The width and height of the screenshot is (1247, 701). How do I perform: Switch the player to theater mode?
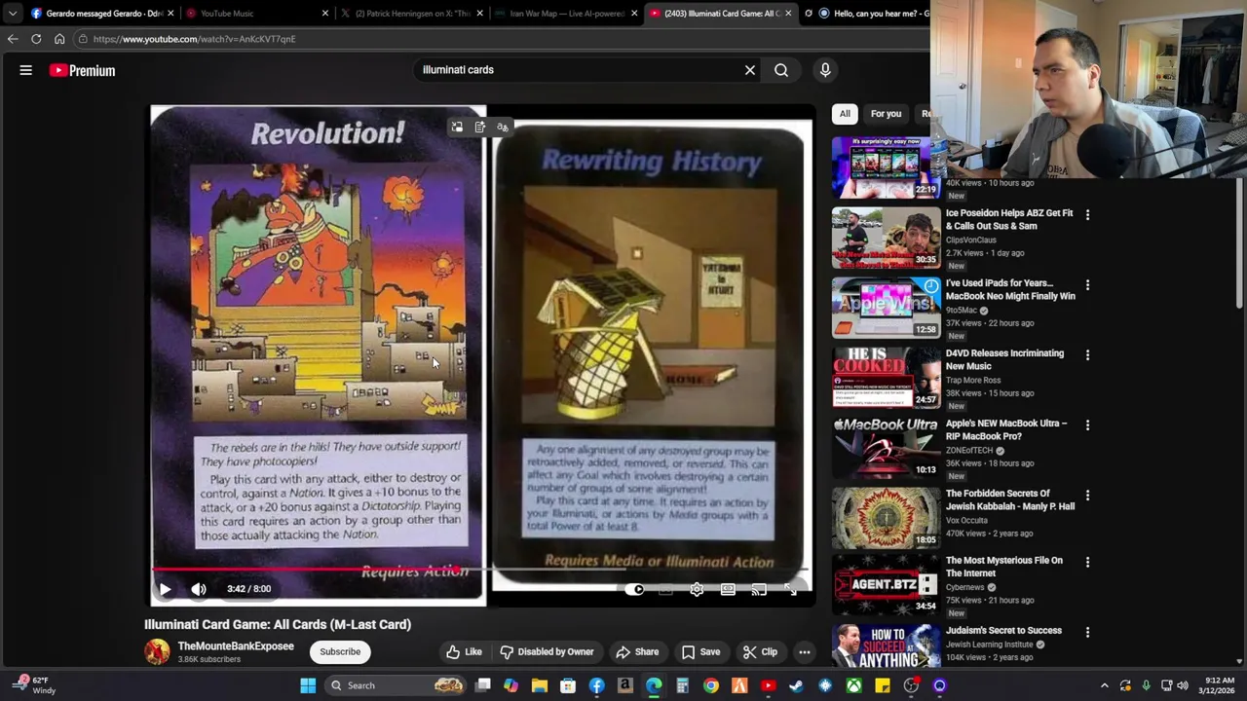728,589
